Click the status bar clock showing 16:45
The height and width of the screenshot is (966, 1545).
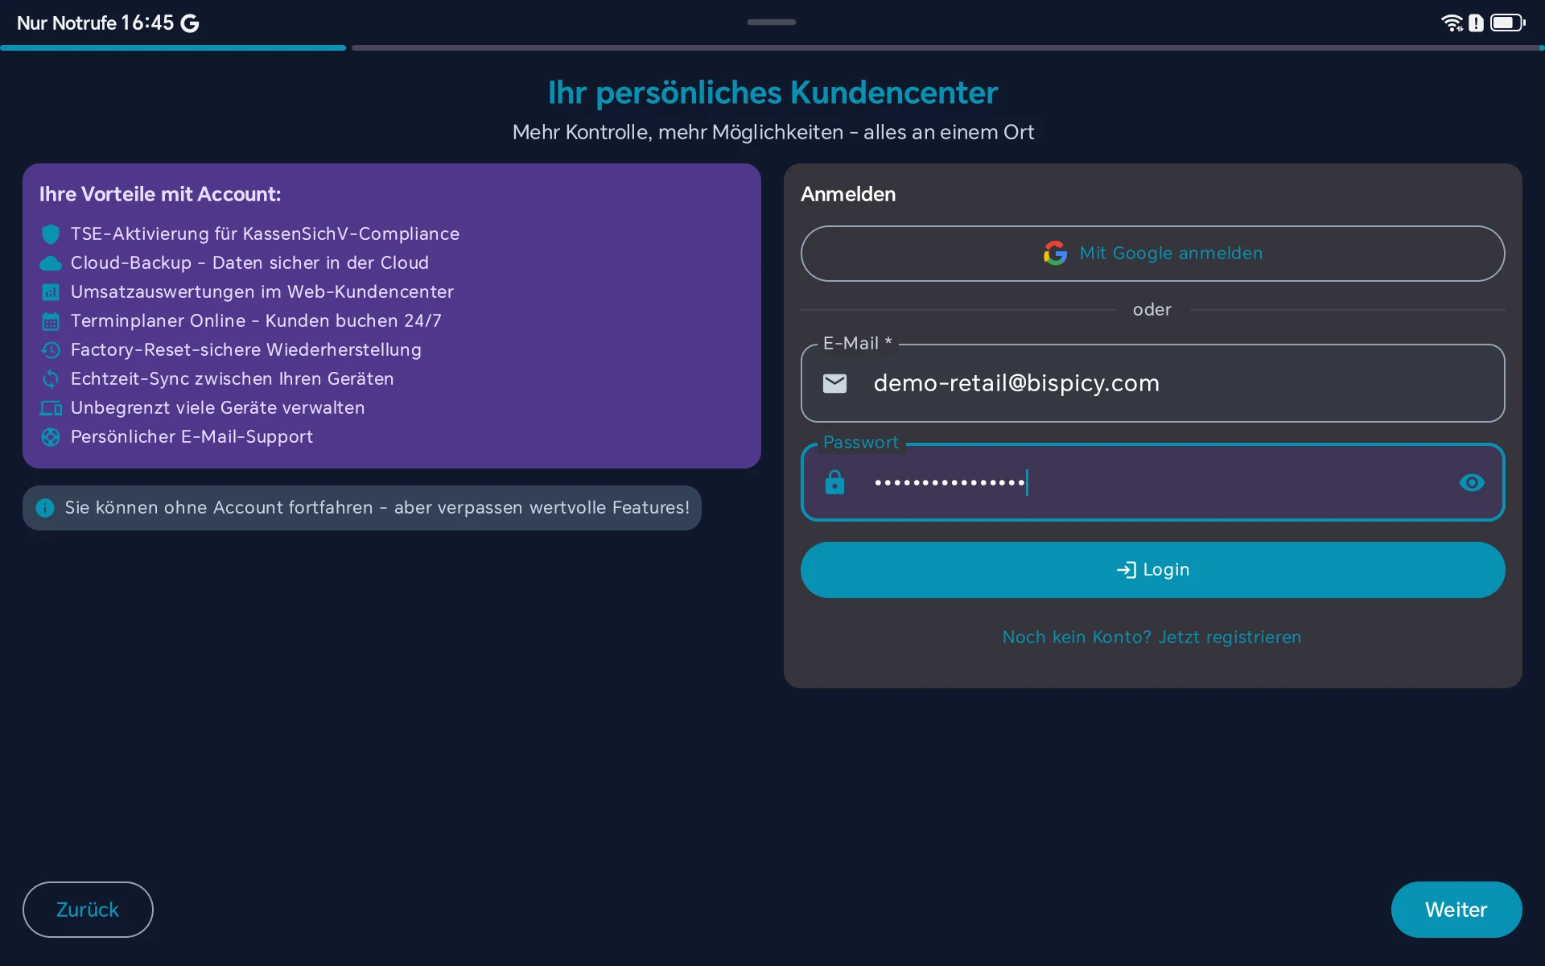click(147, 23)
